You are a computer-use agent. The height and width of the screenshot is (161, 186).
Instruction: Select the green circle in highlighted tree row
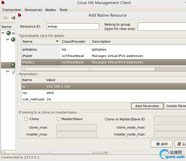click(13, 65)
